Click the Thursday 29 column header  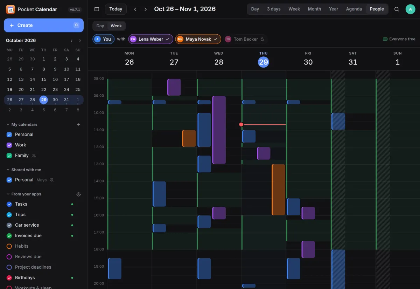pos(264,60)
